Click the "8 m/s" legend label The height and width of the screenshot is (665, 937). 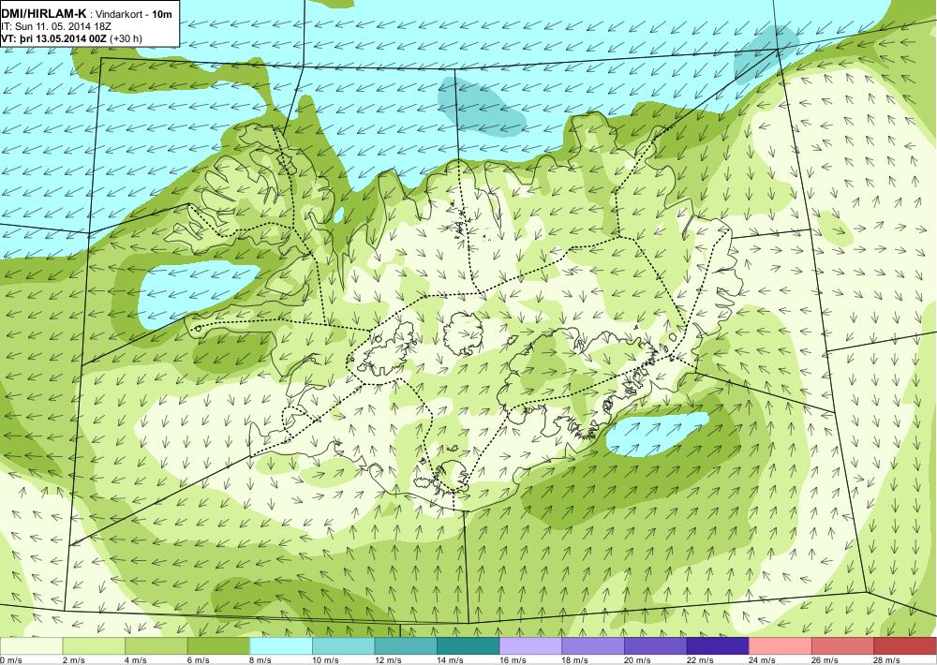coord(261,660)
